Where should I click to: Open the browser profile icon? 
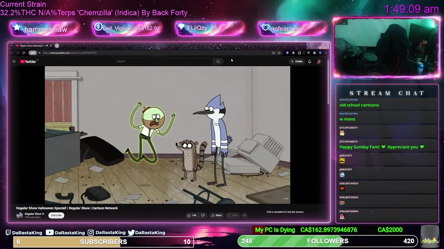(x=314, y=53)
